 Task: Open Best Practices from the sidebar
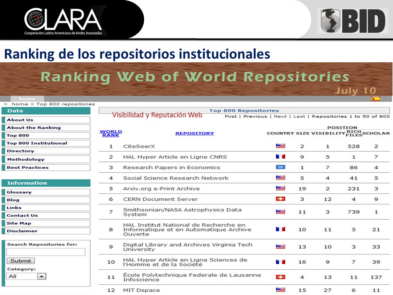coord(46,168)
